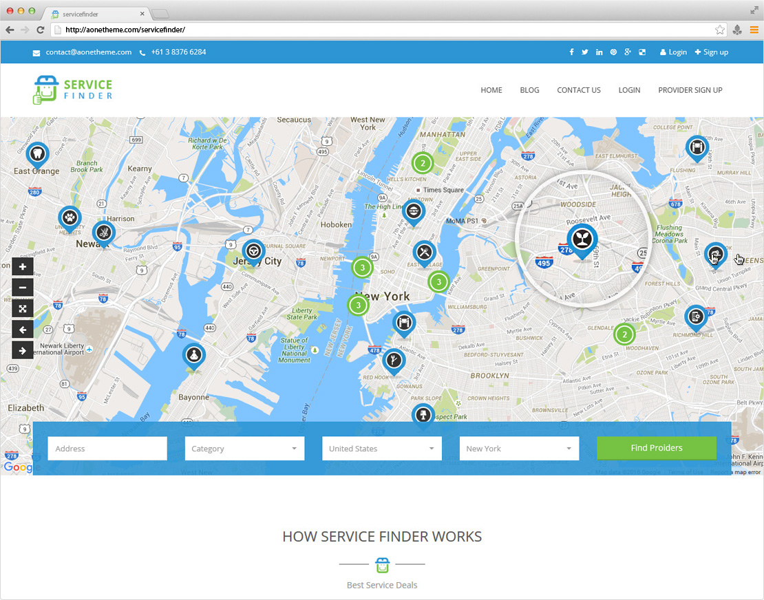Viewport: 764px width, 600px height.
Task: Click the steering wheel marker in Jersey City
Action: pos(253,251)
